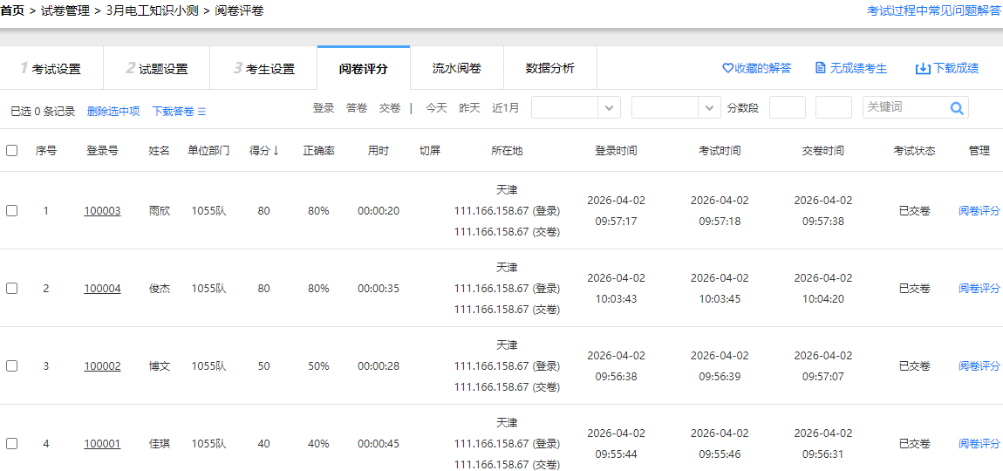
Task: Check the box for 俊杰 row
Action: [x=11, y=288]
